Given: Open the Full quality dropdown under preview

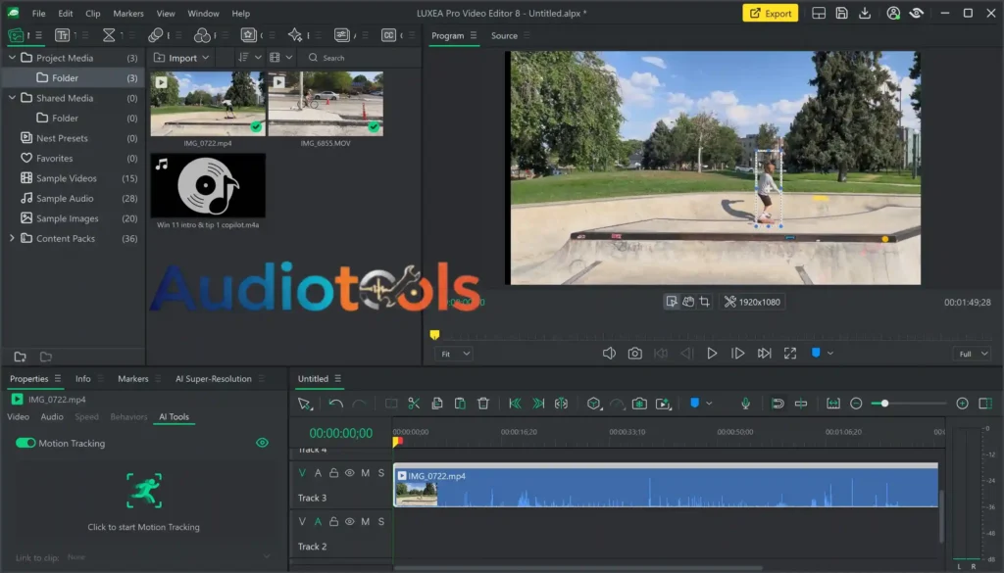Looking at the screenshot, I should [x=973, y=354].
